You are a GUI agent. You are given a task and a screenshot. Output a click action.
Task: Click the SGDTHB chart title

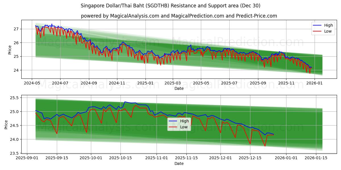click(x=170, y=6)
